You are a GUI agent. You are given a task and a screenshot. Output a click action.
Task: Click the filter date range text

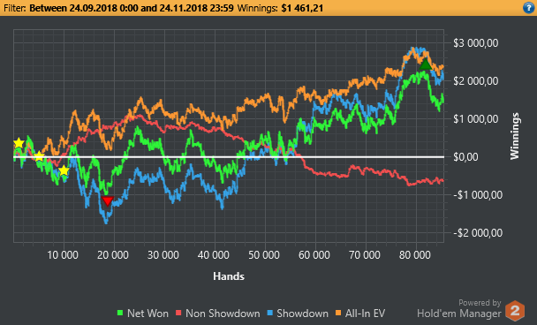point(132,8)
